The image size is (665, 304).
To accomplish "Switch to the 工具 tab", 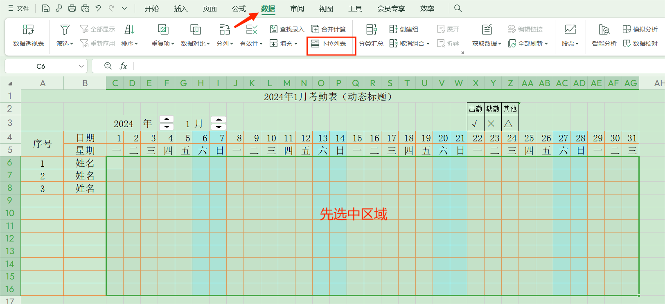I will pos(355,9).
